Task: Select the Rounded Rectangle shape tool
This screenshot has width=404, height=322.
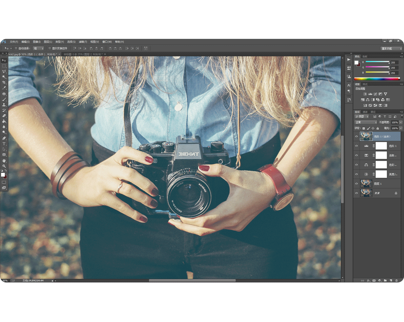Action: pyautogui.click(x=4, y=155)
